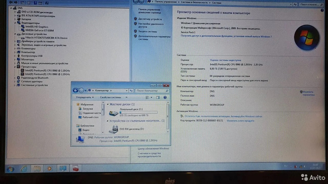Click the Мониторы monitor icon
The image size is (328, 184).
[x=19, y=59]
